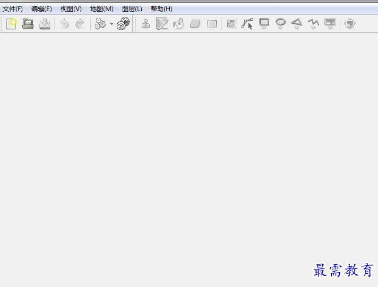This screenshot has width=378, height=287.
Task: Open the 编辑(E) menu
Action: [41, 9]
